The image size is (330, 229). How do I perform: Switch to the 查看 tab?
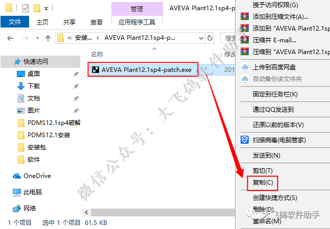pyautogui.click(x=97, y=22)
